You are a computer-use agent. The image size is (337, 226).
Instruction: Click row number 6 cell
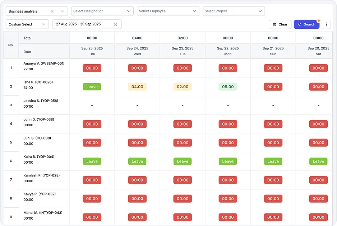(x=11, y=161)
